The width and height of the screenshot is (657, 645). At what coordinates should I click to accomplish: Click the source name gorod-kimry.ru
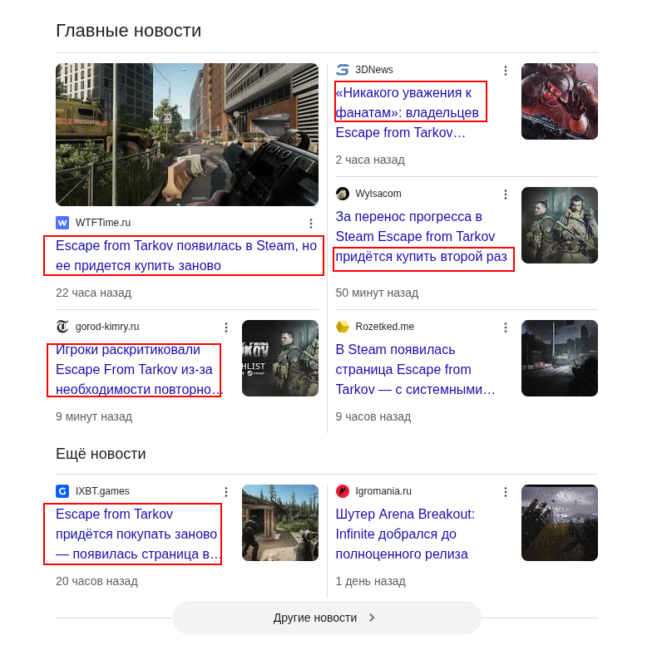(x=107, y=327)
